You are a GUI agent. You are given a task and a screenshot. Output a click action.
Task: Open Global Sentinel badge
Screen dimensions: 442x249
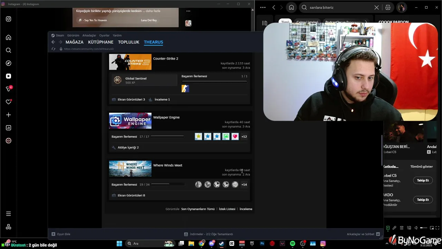pos(144,80)
